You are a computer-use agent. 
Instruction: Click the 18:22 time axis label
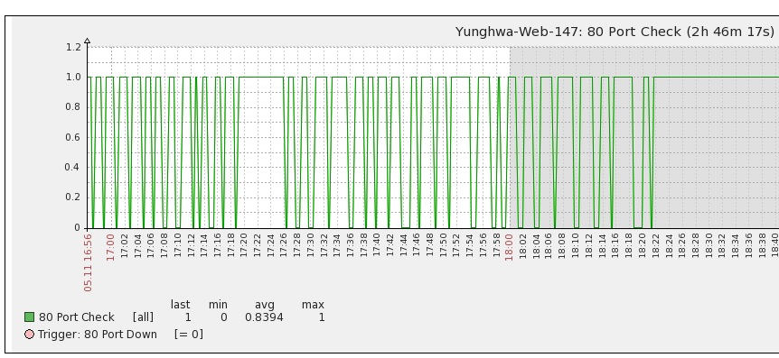pos(655,245)
